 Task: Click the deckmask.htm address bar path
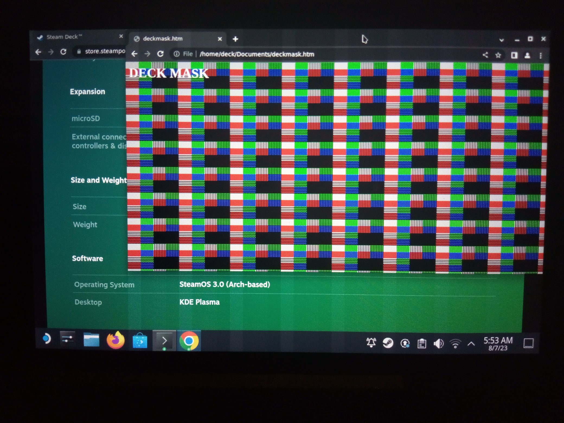pos(257,54)
